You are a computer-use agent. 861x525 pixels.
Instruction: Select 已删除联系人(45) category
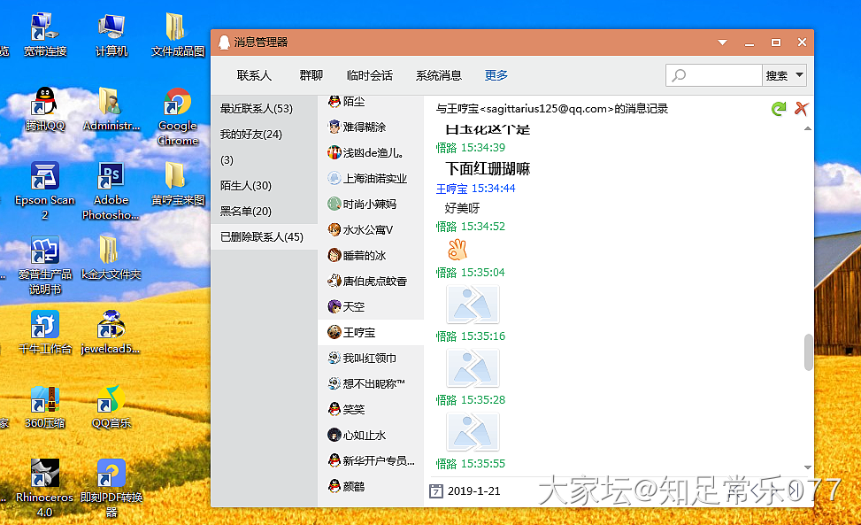pos(262,237)
